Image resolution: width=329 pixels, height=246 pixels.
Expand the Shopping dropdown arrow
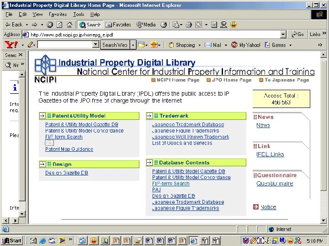tap(200, 45)
